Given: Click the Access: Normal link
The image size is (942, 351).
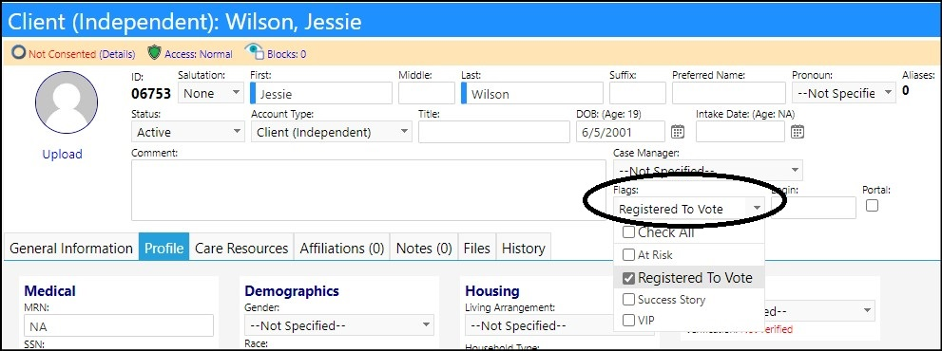Looking at the screenshot, I should point(199,54).
